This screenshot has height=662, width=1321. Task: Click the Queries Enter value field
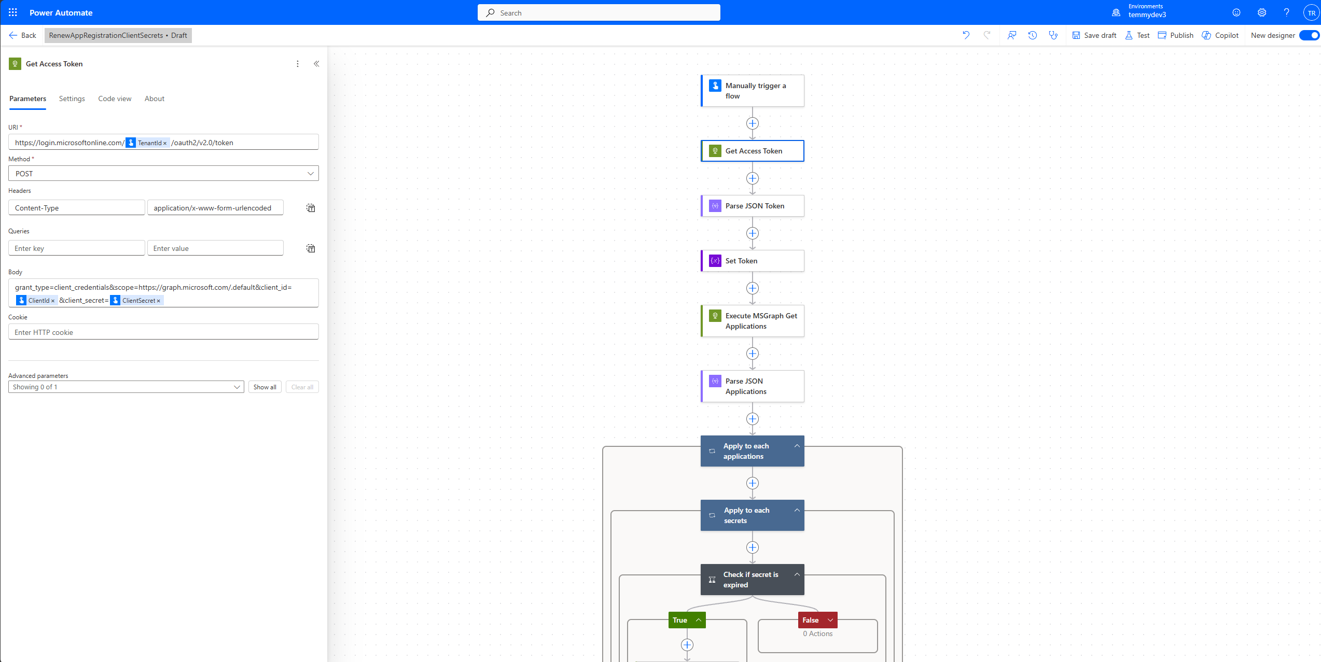coord(215,248)
